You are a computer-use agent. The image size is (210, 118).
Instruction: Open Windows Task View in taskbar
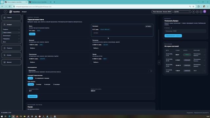(x=6, y=117)
